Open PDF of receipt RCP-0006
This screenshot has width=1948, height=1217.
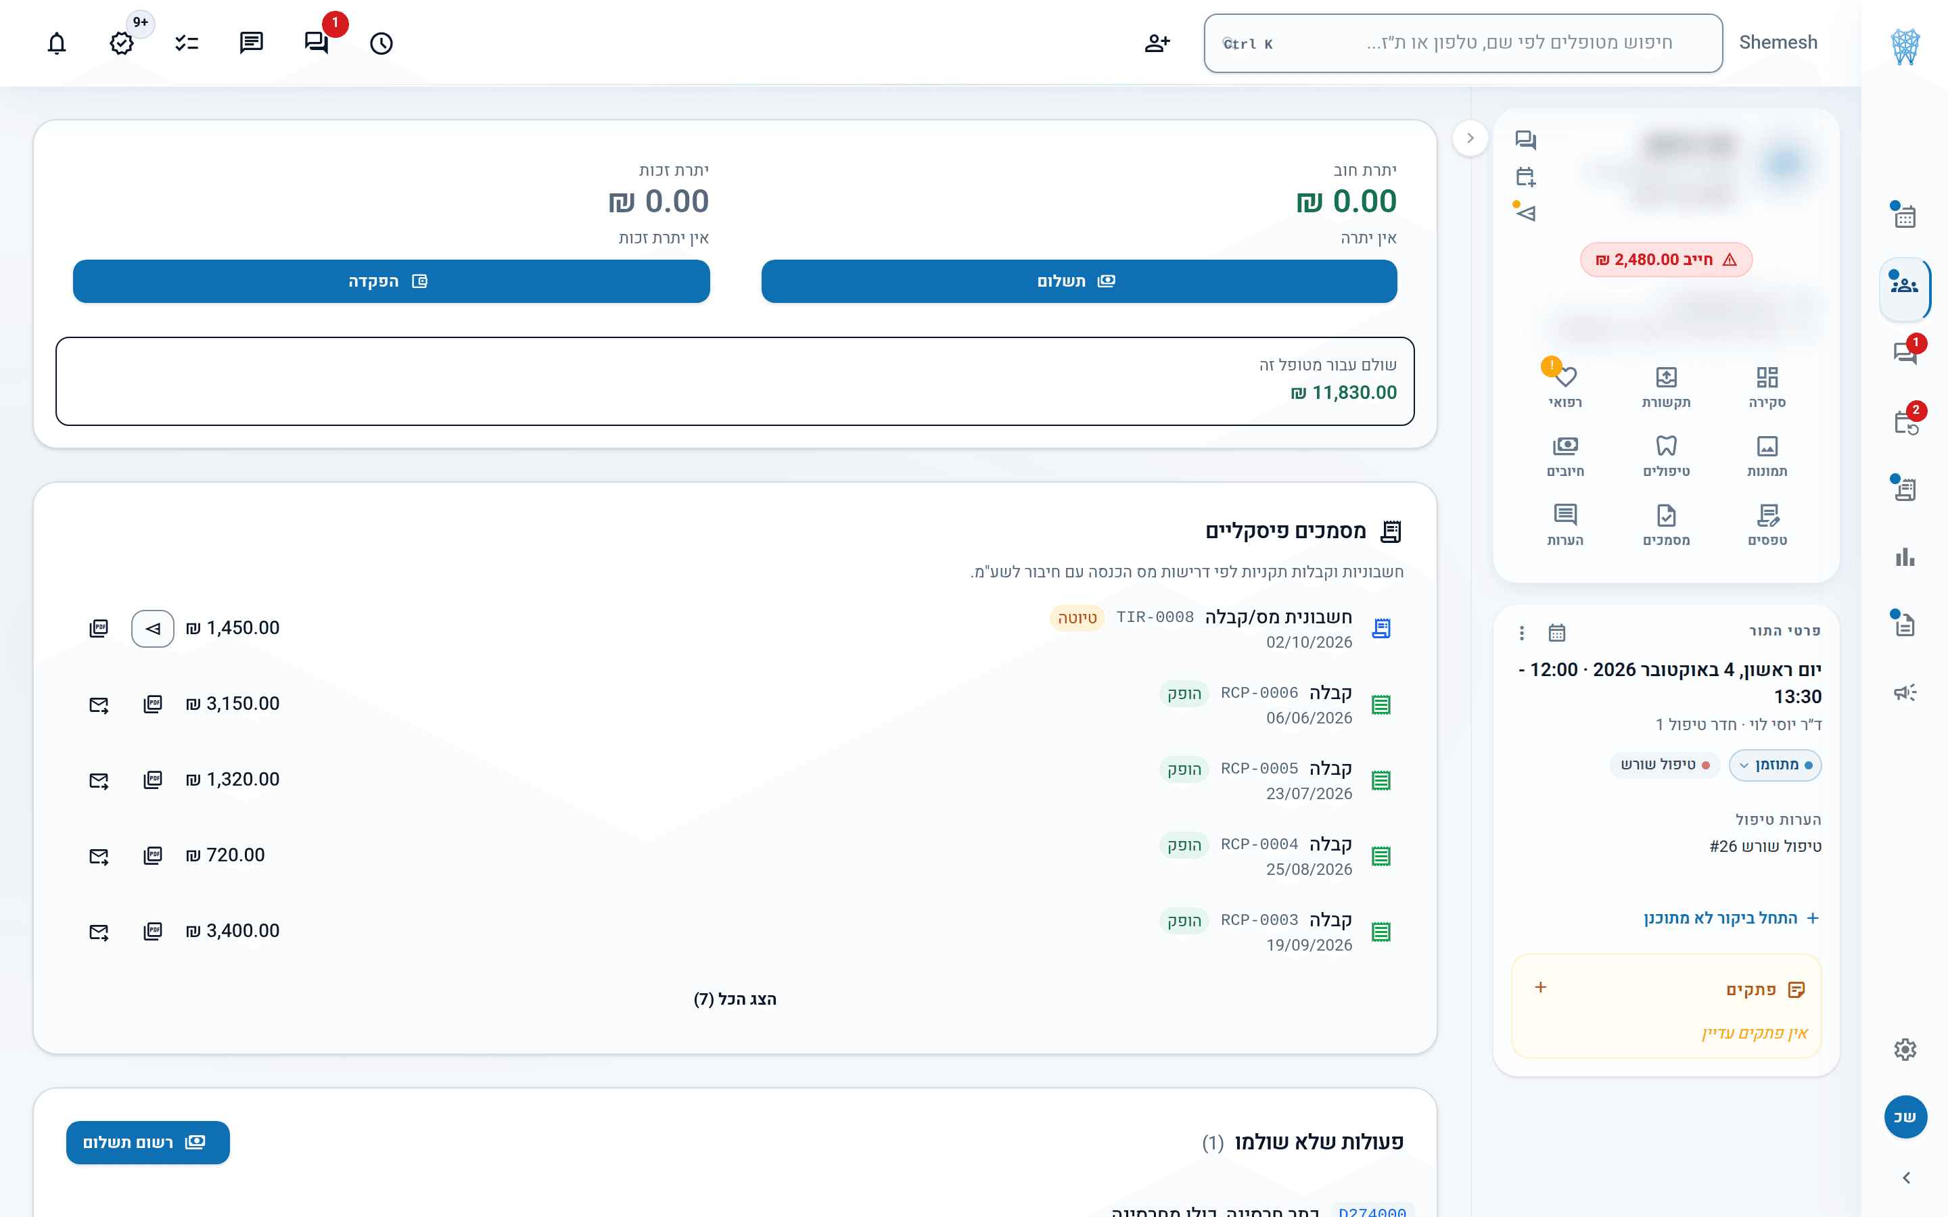[x=153, y=705]
